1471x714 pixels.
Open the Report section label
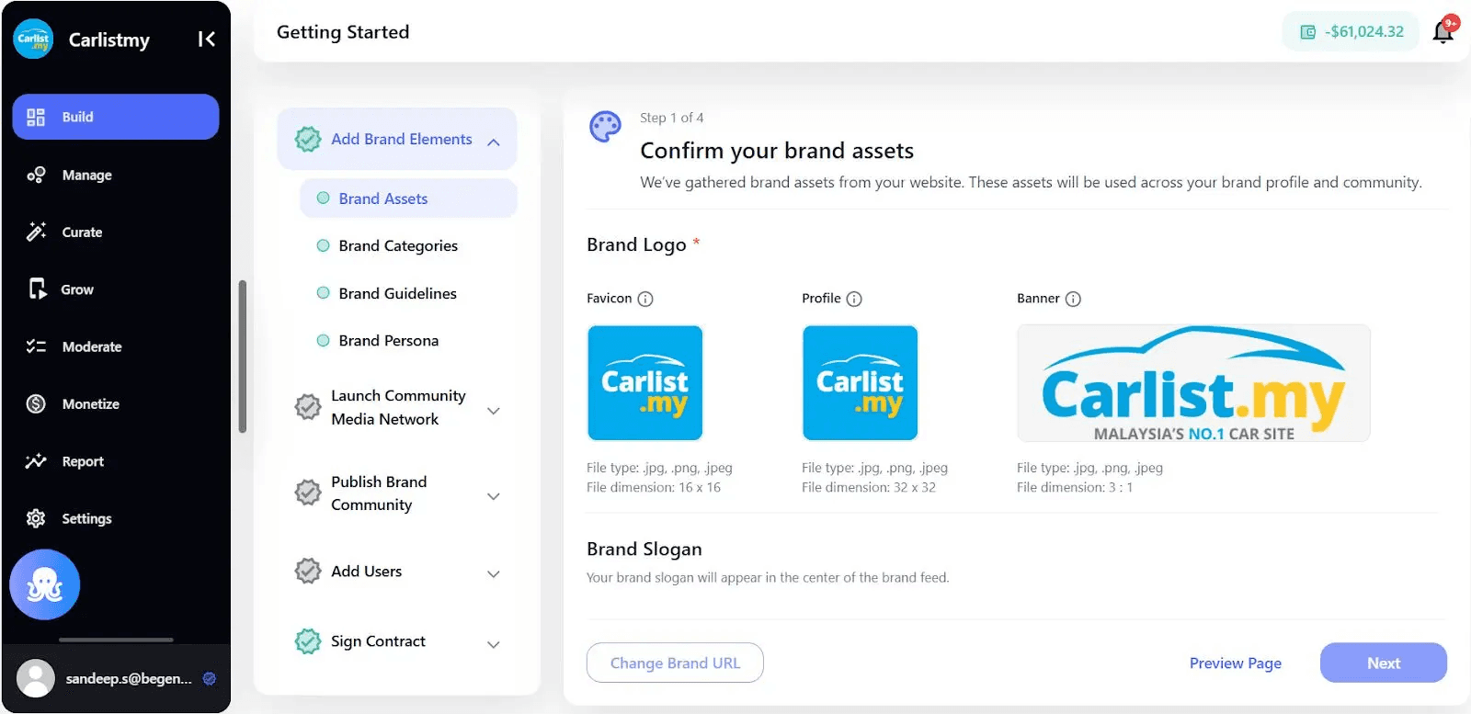(x=83, y=461)
